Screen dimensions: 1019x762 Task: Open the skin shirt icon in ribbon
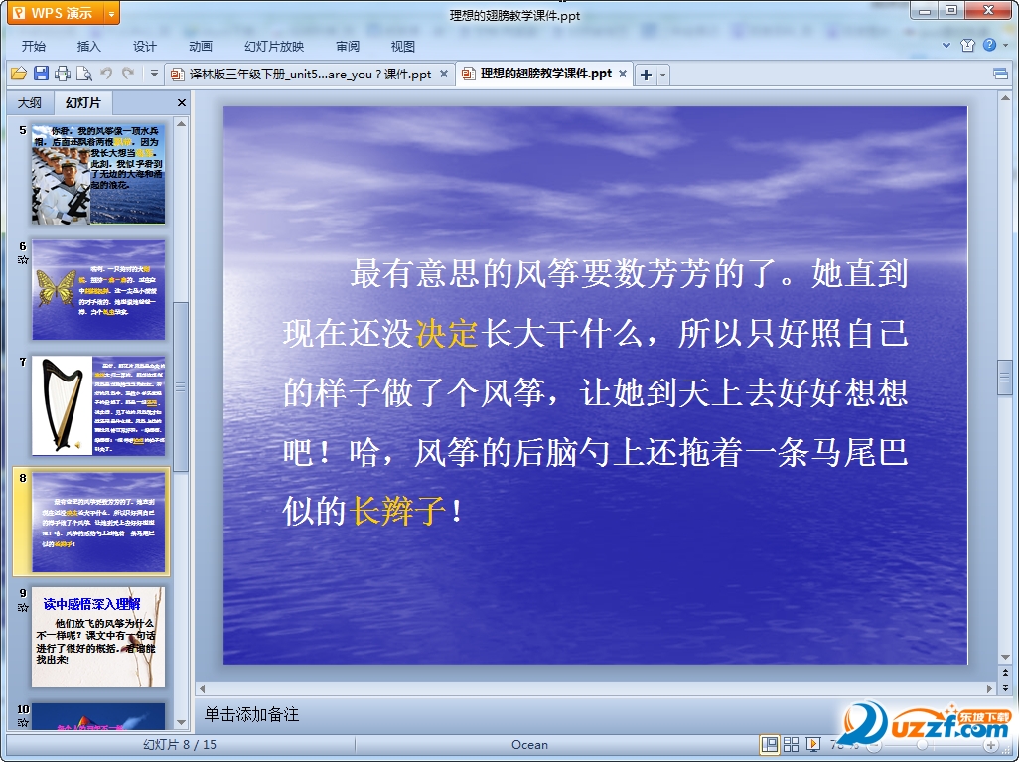[967, 45]
